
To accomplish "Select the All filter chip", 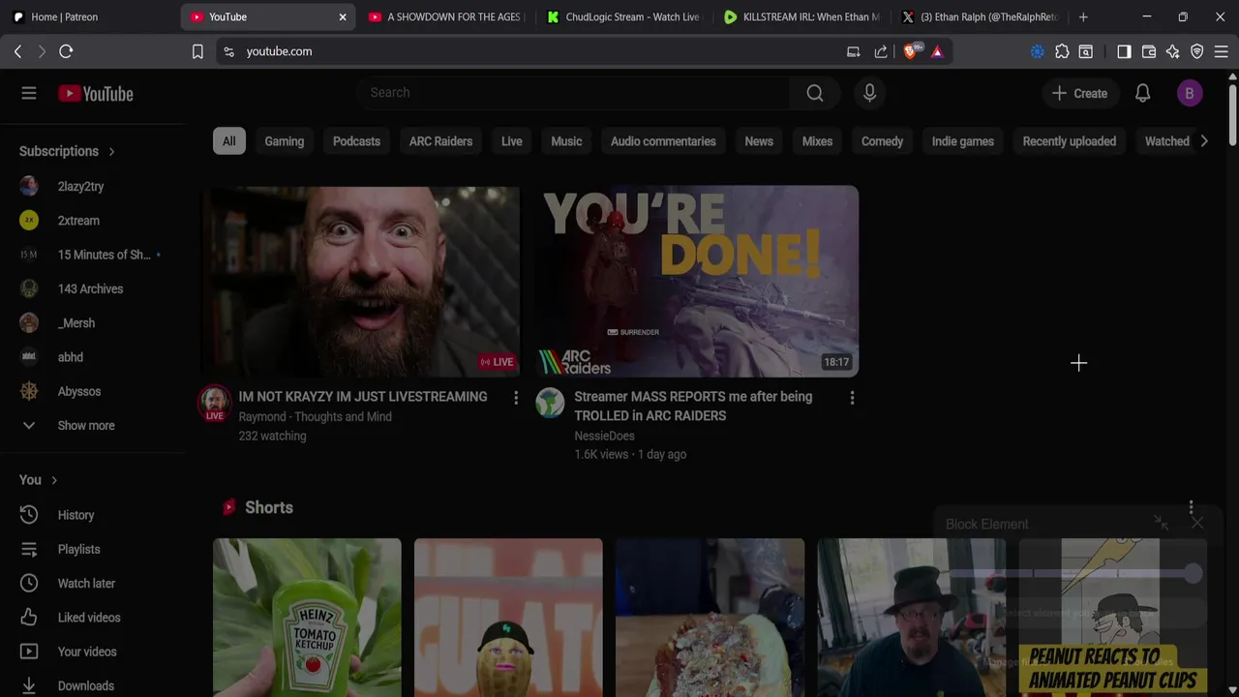I will coord(228,141).
